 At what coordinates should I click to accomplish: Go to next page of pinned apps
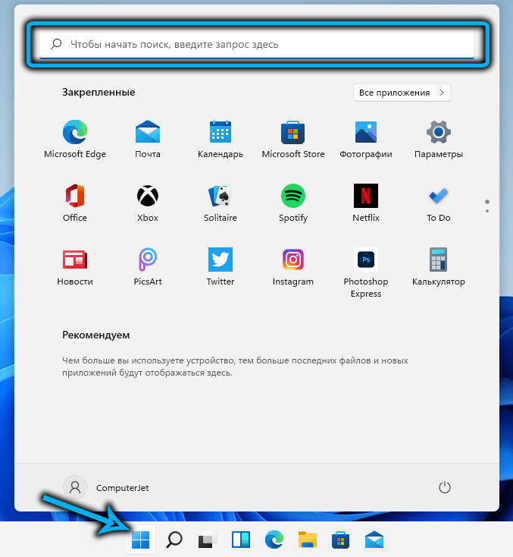pyautogui.click(x=487, y=211)
